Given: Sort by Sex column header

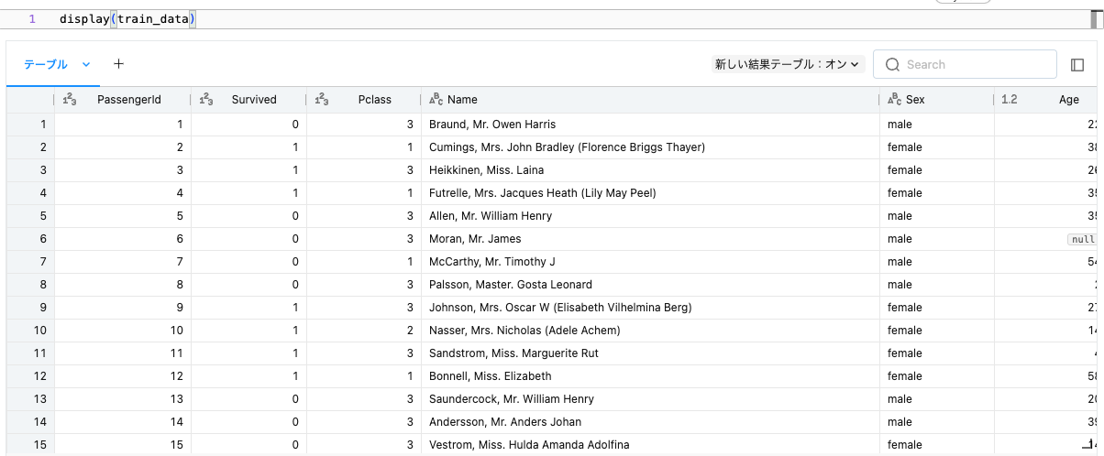Looking at the screenshot, I should pyautogui.click(x=915, y=100).
